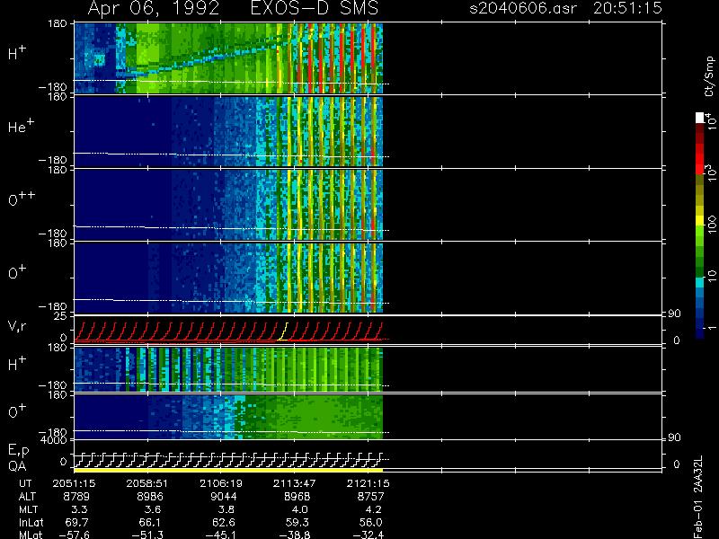The width and height of the screenshot is (719, 539).
Task: Click the cyan segment near the 10 mark
Action: [x=700, y=282]
